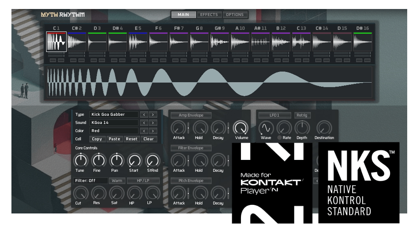
Task: Toggle the Pitch Envelope button
Action: tap(191, 181)
